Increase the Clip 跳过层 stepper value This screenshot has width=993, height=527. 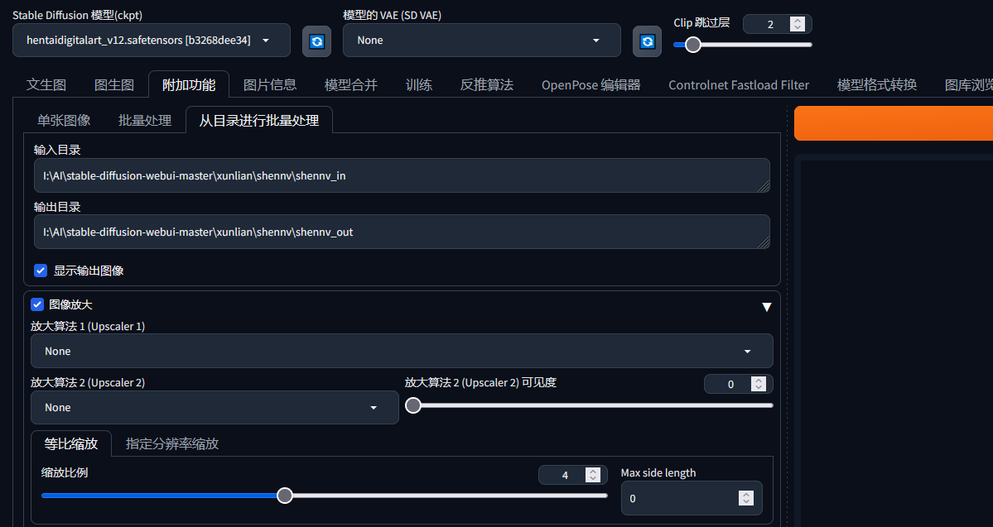[x=797, y=21]
